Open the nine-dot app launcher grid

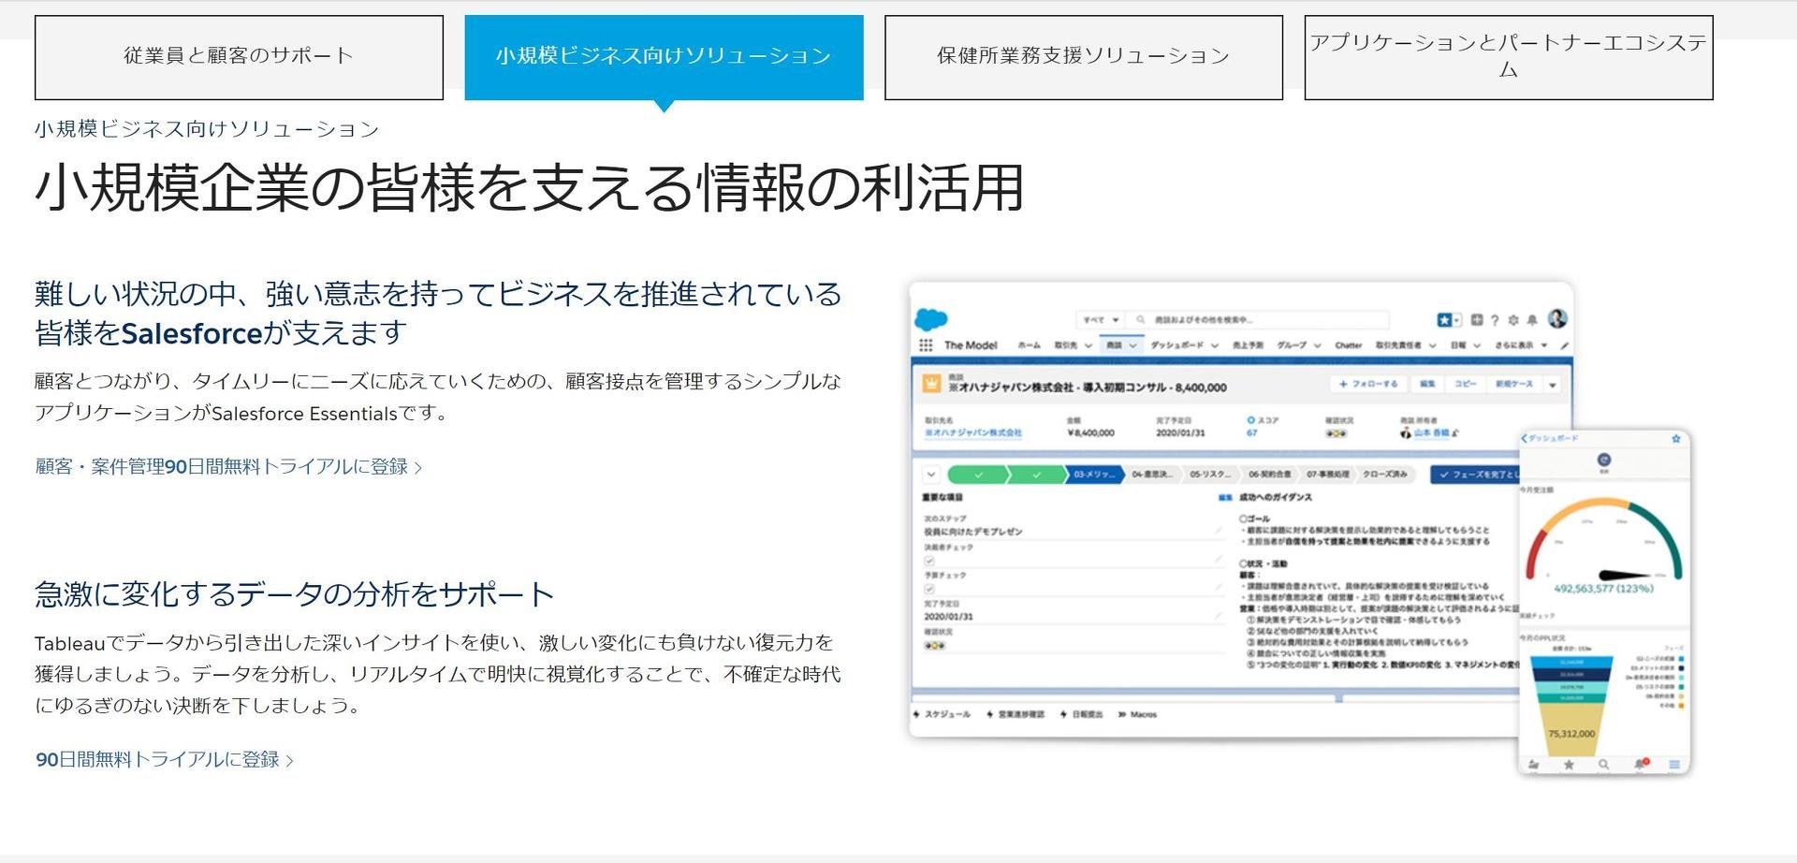tap(926, 345)
